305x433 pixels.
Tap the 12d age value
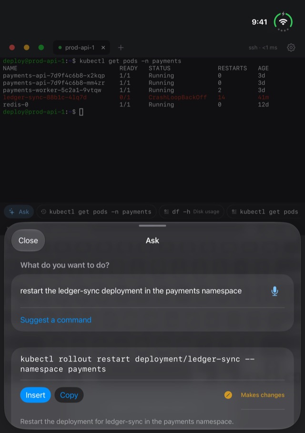click(x=263, y=104)
